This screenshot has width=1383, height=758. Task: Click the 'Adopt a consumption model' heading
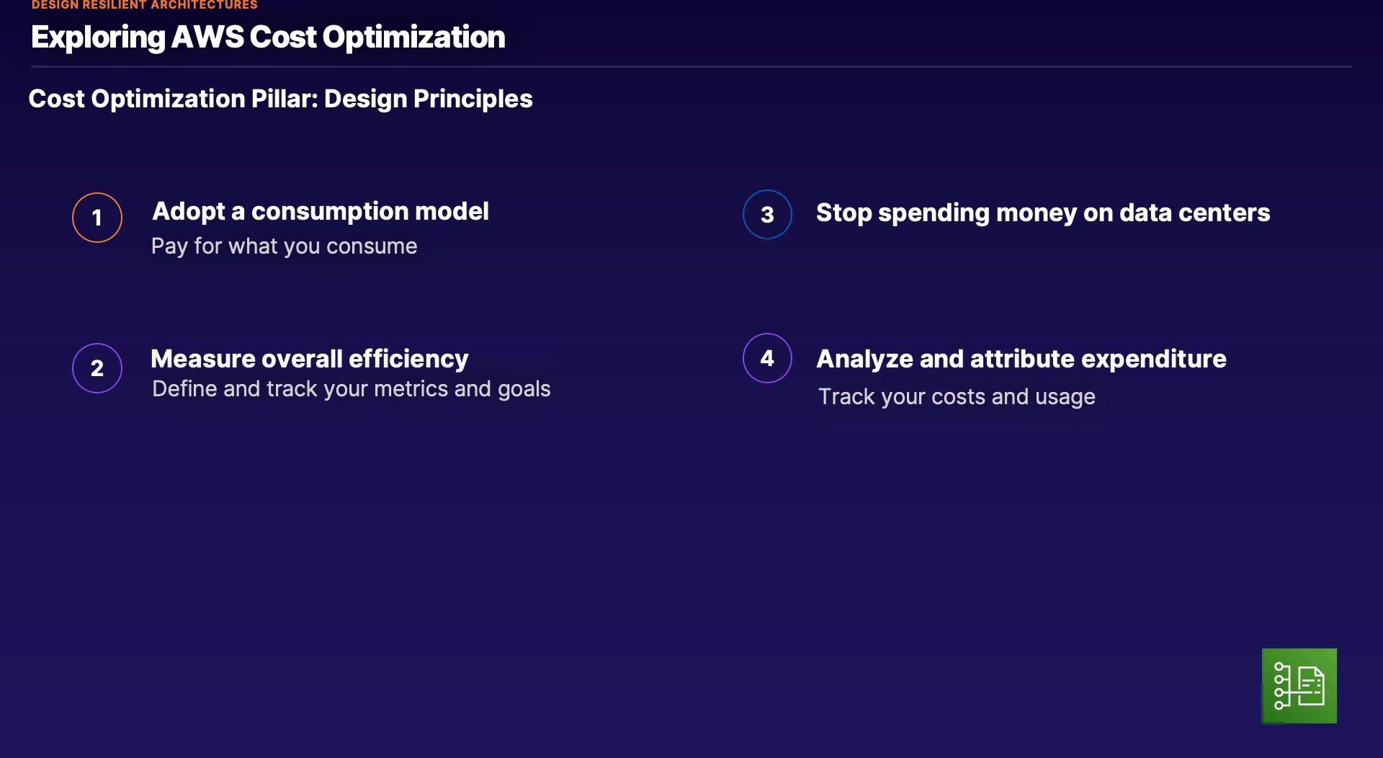click(321, 211)
